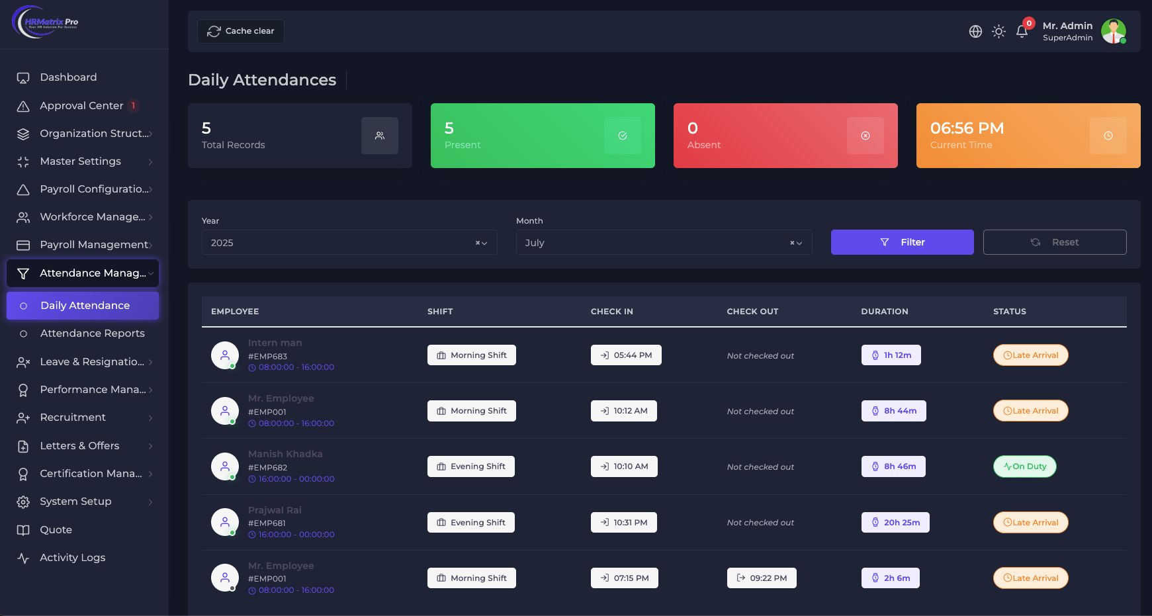The height and width of the screenshot is (616, 1152).
Task: Click the 10:10 AM check-in badge
Action: coord(624,466)
